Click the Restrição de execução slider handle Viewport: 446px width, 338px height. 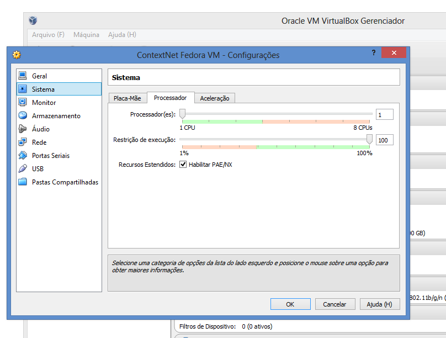tap(369, 139)
